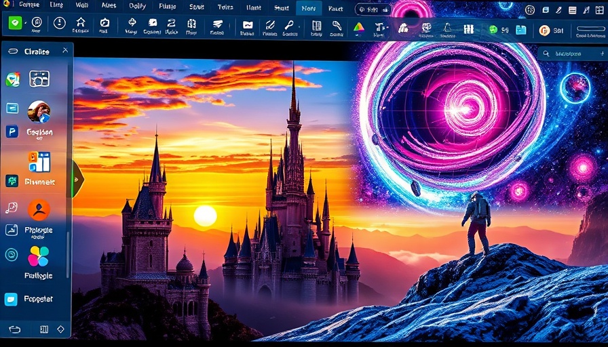Viewport: 608px width, 347px height.
Task: Open the Toite menu
Action: (x=225, y=7)
